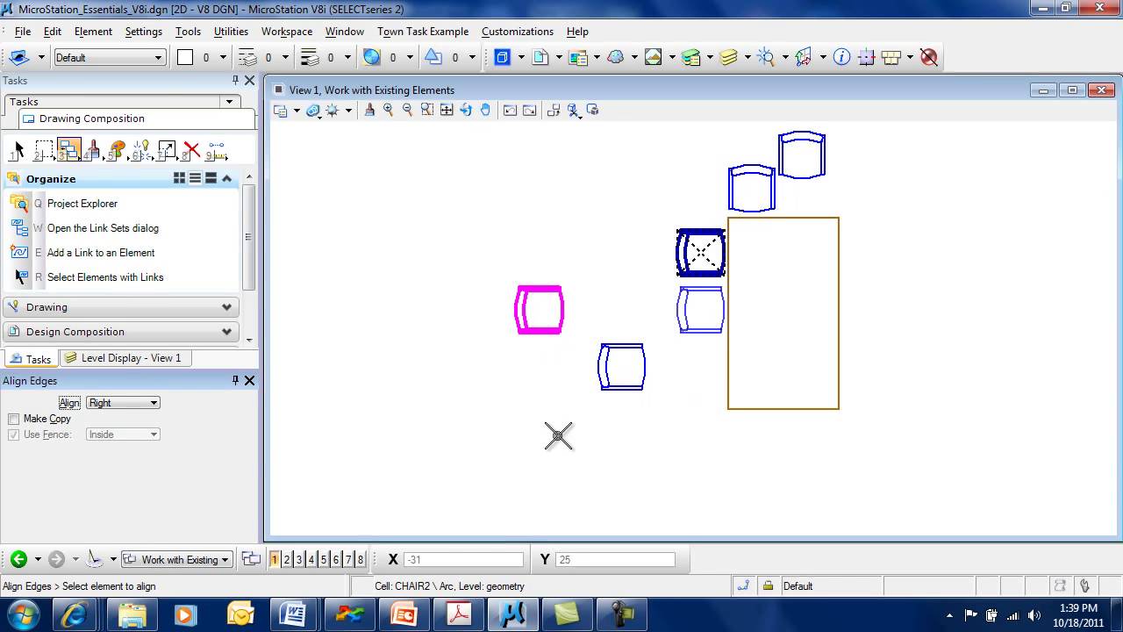Enable the Make Copy checkbox
Image resolution: width=1123 pixels, height=632 pixels.
(x=13, y=419)
